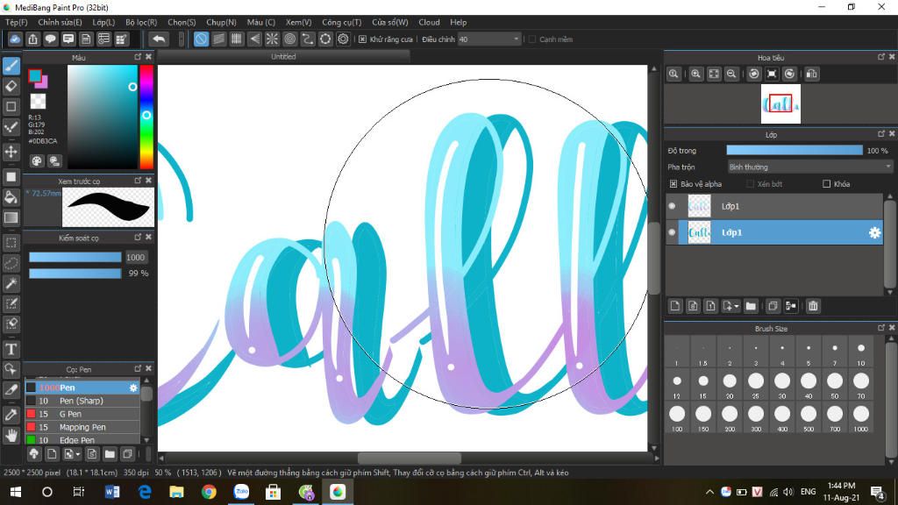Select Pen (Sharp) brush
Viewport: 898px width, 505px height.
(x=82, y=401)
